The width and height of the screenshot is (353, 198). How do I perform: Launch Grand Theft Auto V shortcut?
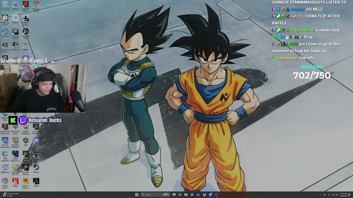(x=15, y=129)
